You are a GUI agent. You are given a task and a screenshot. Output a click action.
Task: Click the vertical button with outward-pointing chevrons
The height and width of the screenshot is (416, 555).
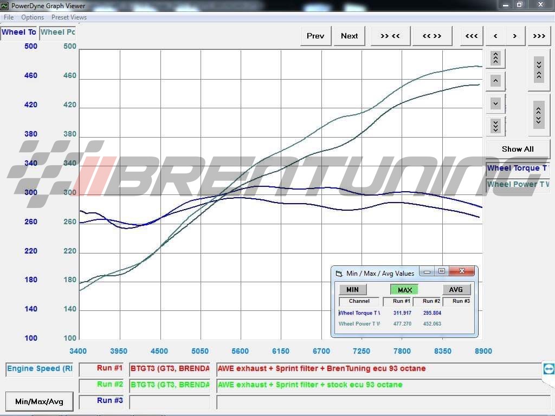[538, 115]
